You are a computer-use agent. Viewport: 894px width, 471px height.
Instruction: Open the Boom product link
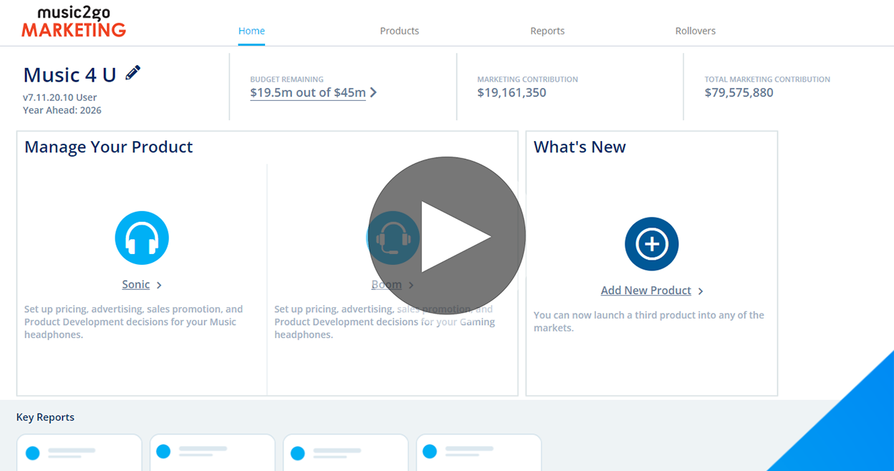click(x=386, y=284)
